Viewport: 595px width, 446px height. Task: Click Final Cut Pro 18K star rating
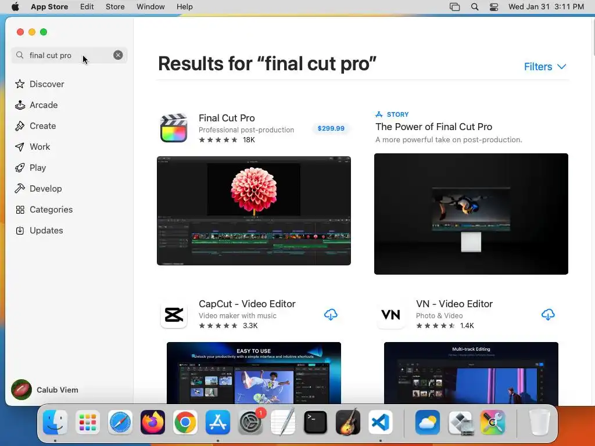pos(227,140)
